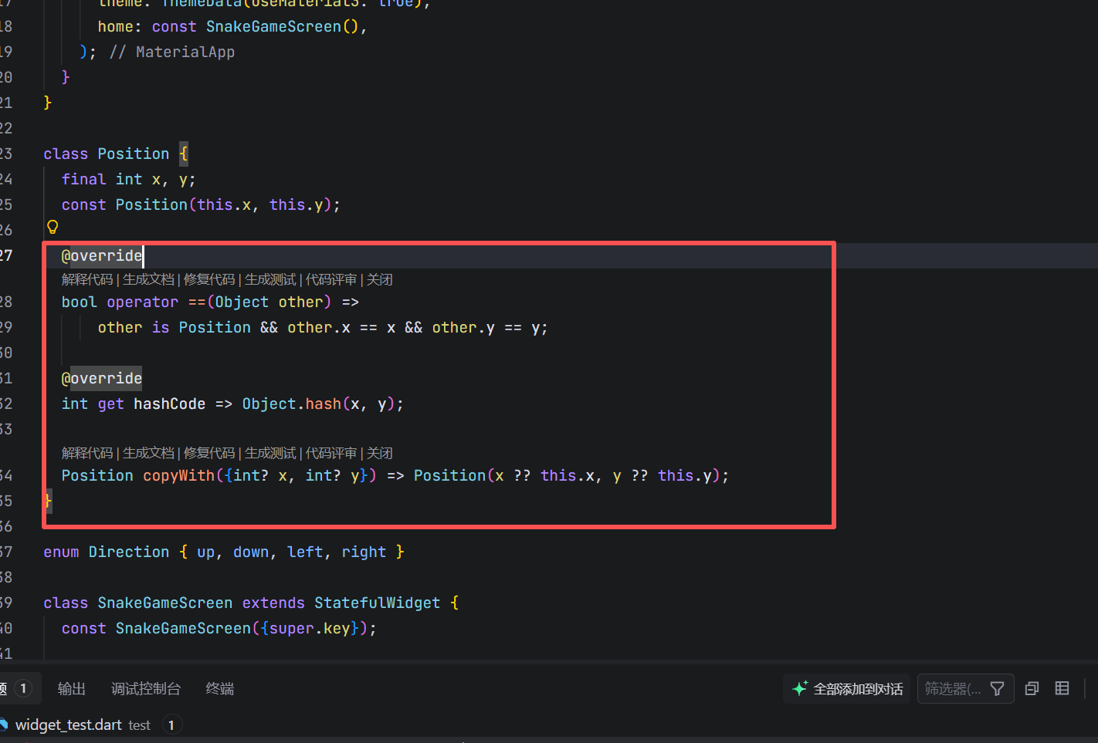Click 'const Position(this.x, this.y);' constructor line
The width and height of the screenshot is (1098, 743).
pyautogui.click(x=201, y=204)
